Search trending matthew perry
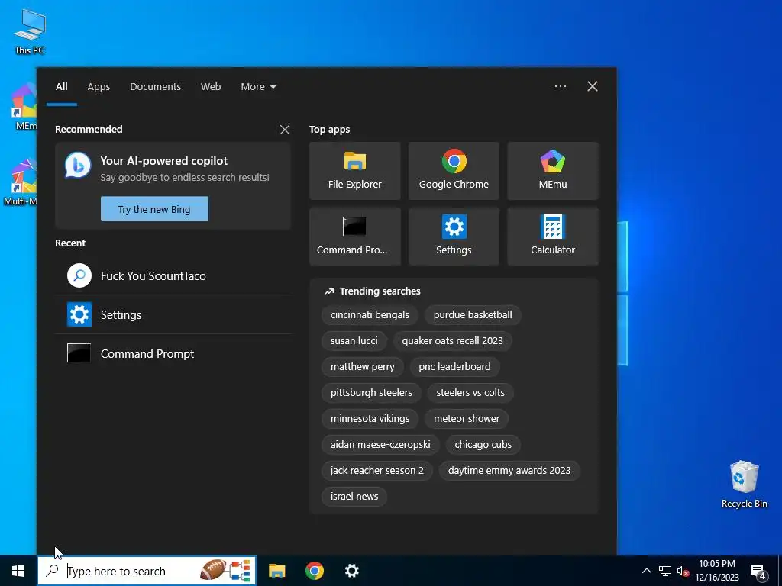This screenshot has height=586, width=782. coord(362,367)
